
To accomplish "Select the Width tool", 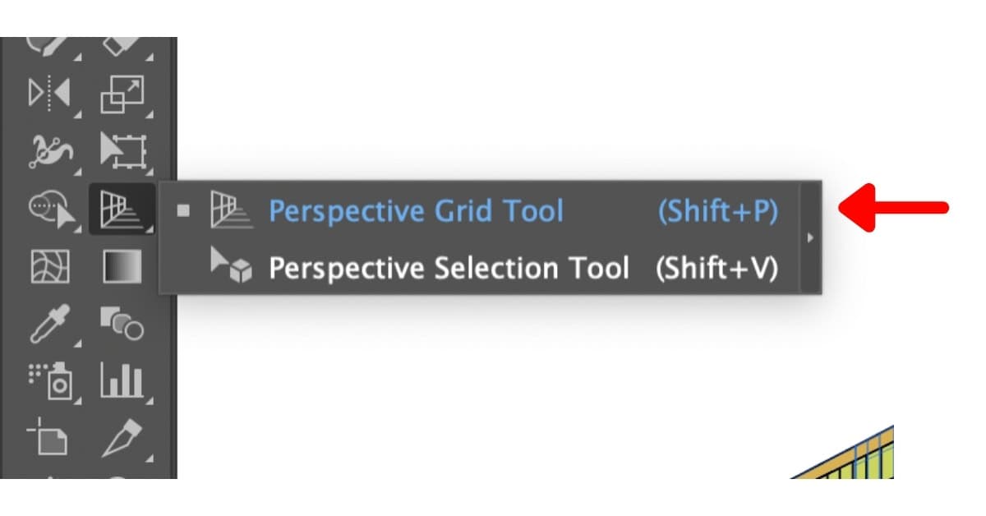I will click(49, 150).
